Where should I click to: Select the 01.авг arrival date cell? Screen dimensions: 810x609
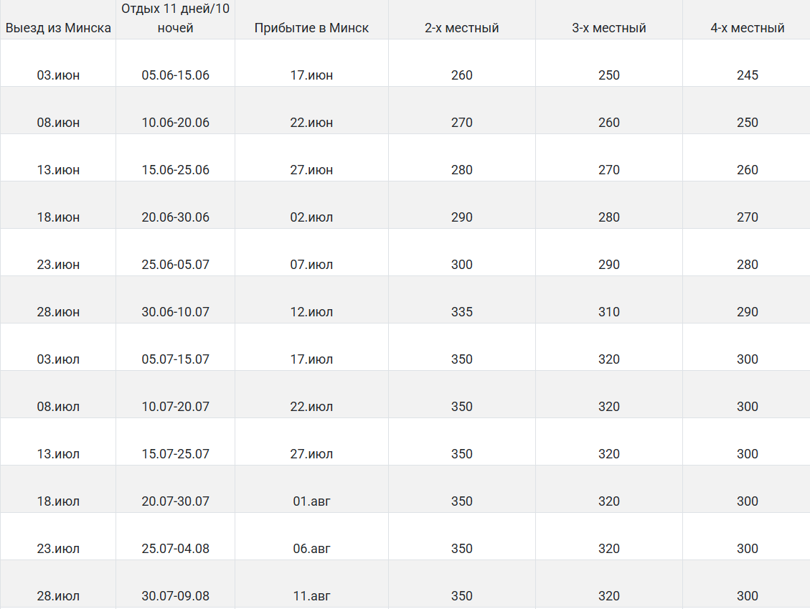point(311,501)
